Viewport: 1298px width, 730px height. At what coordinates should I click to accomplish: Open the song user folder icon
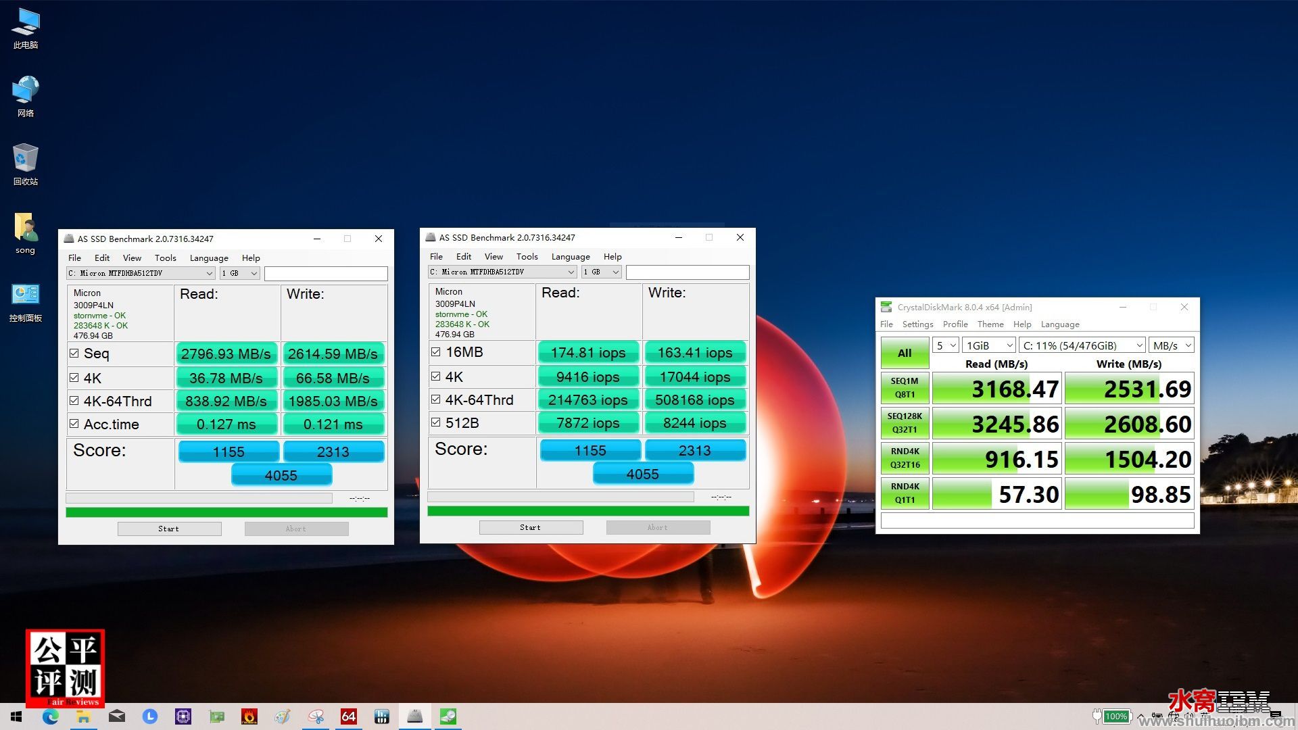(26, 234)
